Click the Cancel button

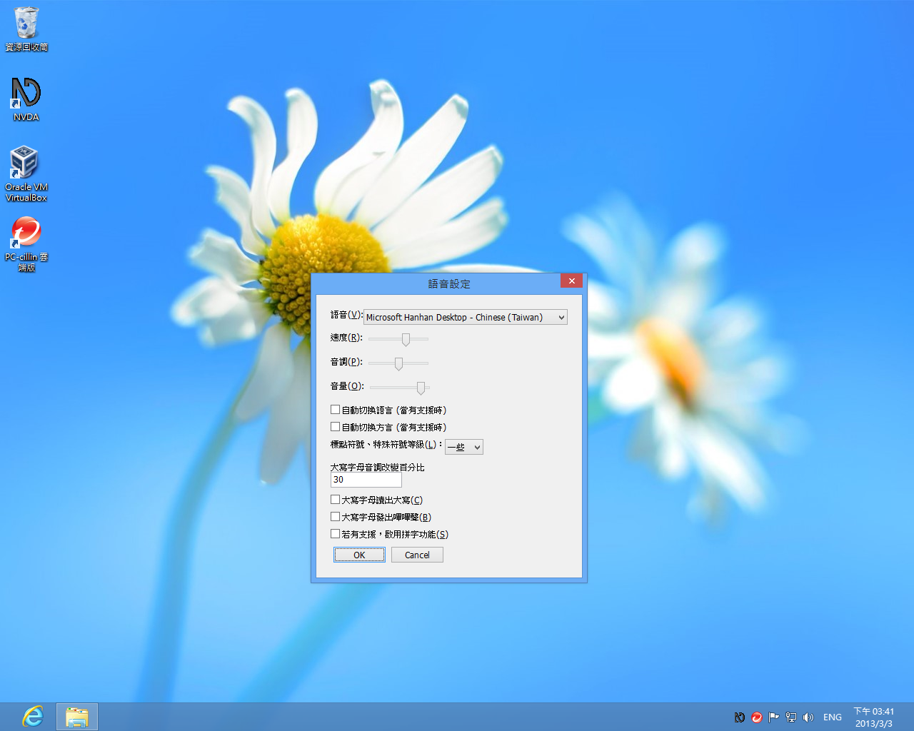417,555
